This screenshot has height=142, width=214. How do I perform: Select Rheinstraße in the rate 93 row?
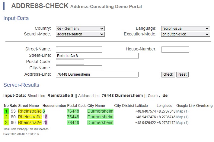30,111
